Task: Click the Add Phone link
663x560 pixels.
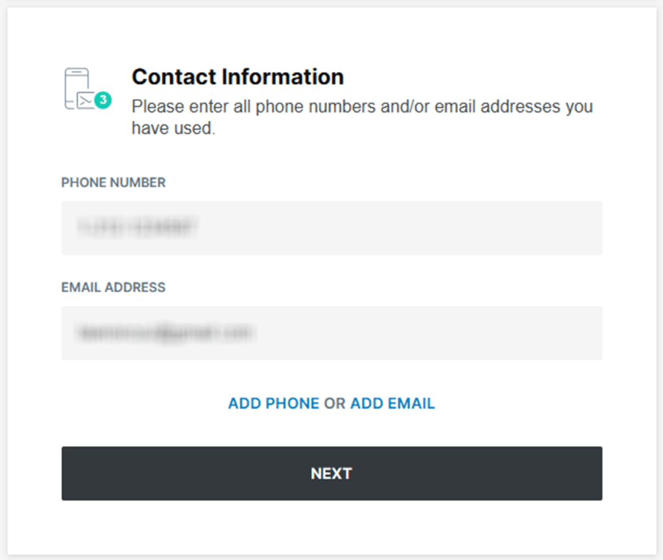Action: (273, 404)
